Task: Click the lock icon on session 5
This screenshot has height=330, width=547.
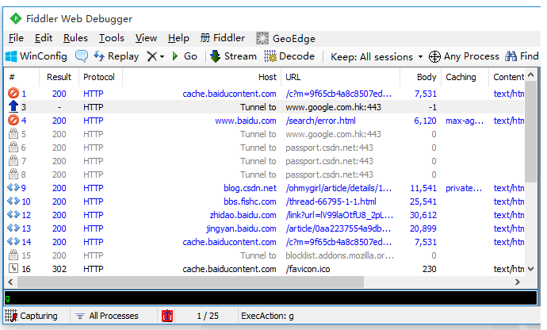Action: (13, 134)
